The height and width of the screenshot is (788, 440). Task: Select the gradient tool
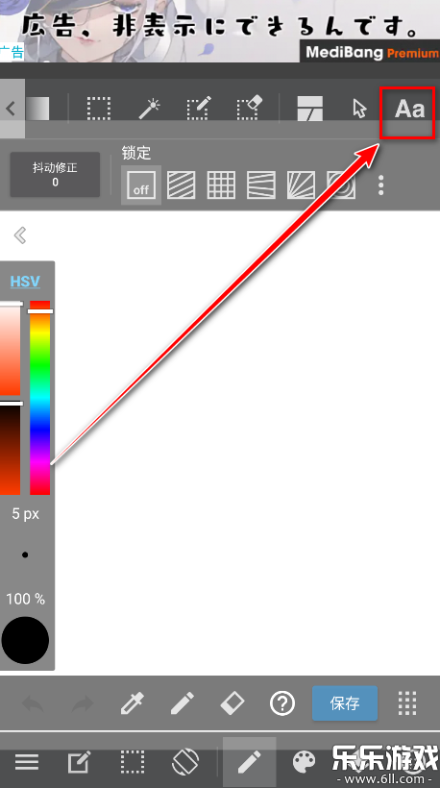pos(37,109)
